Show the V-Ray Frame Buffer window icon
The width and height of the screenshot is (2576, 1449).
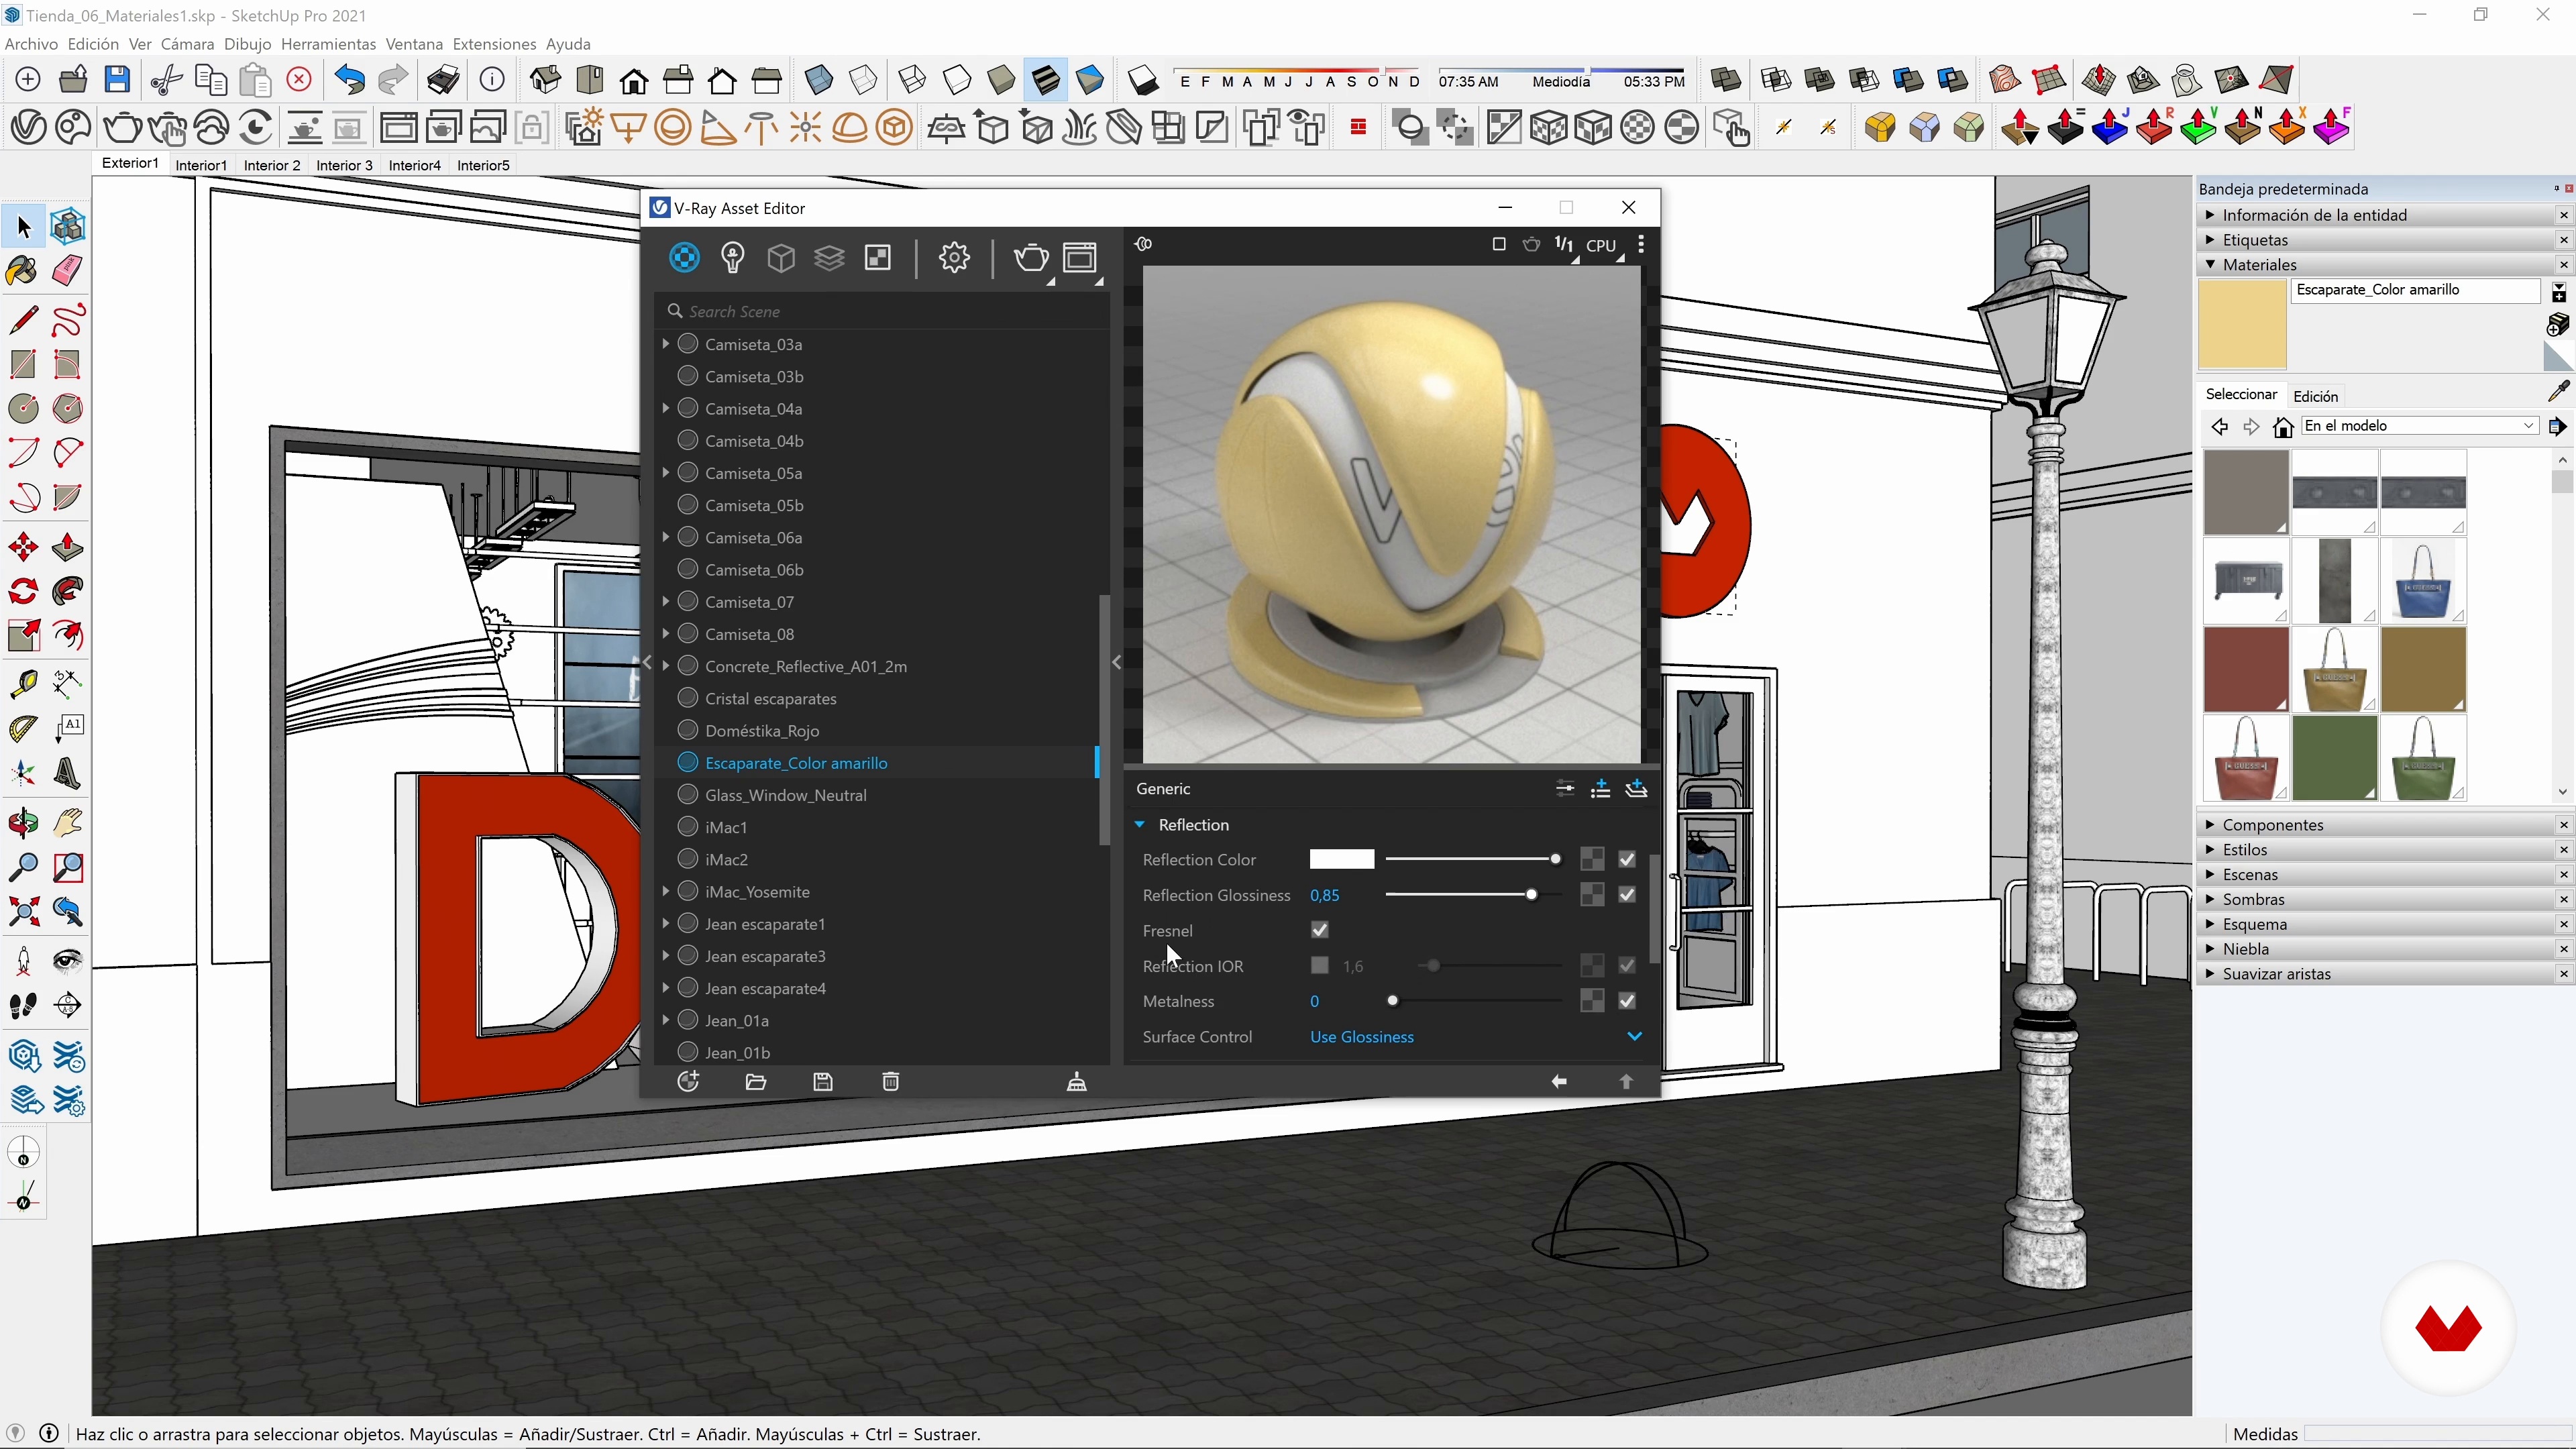1080,258
